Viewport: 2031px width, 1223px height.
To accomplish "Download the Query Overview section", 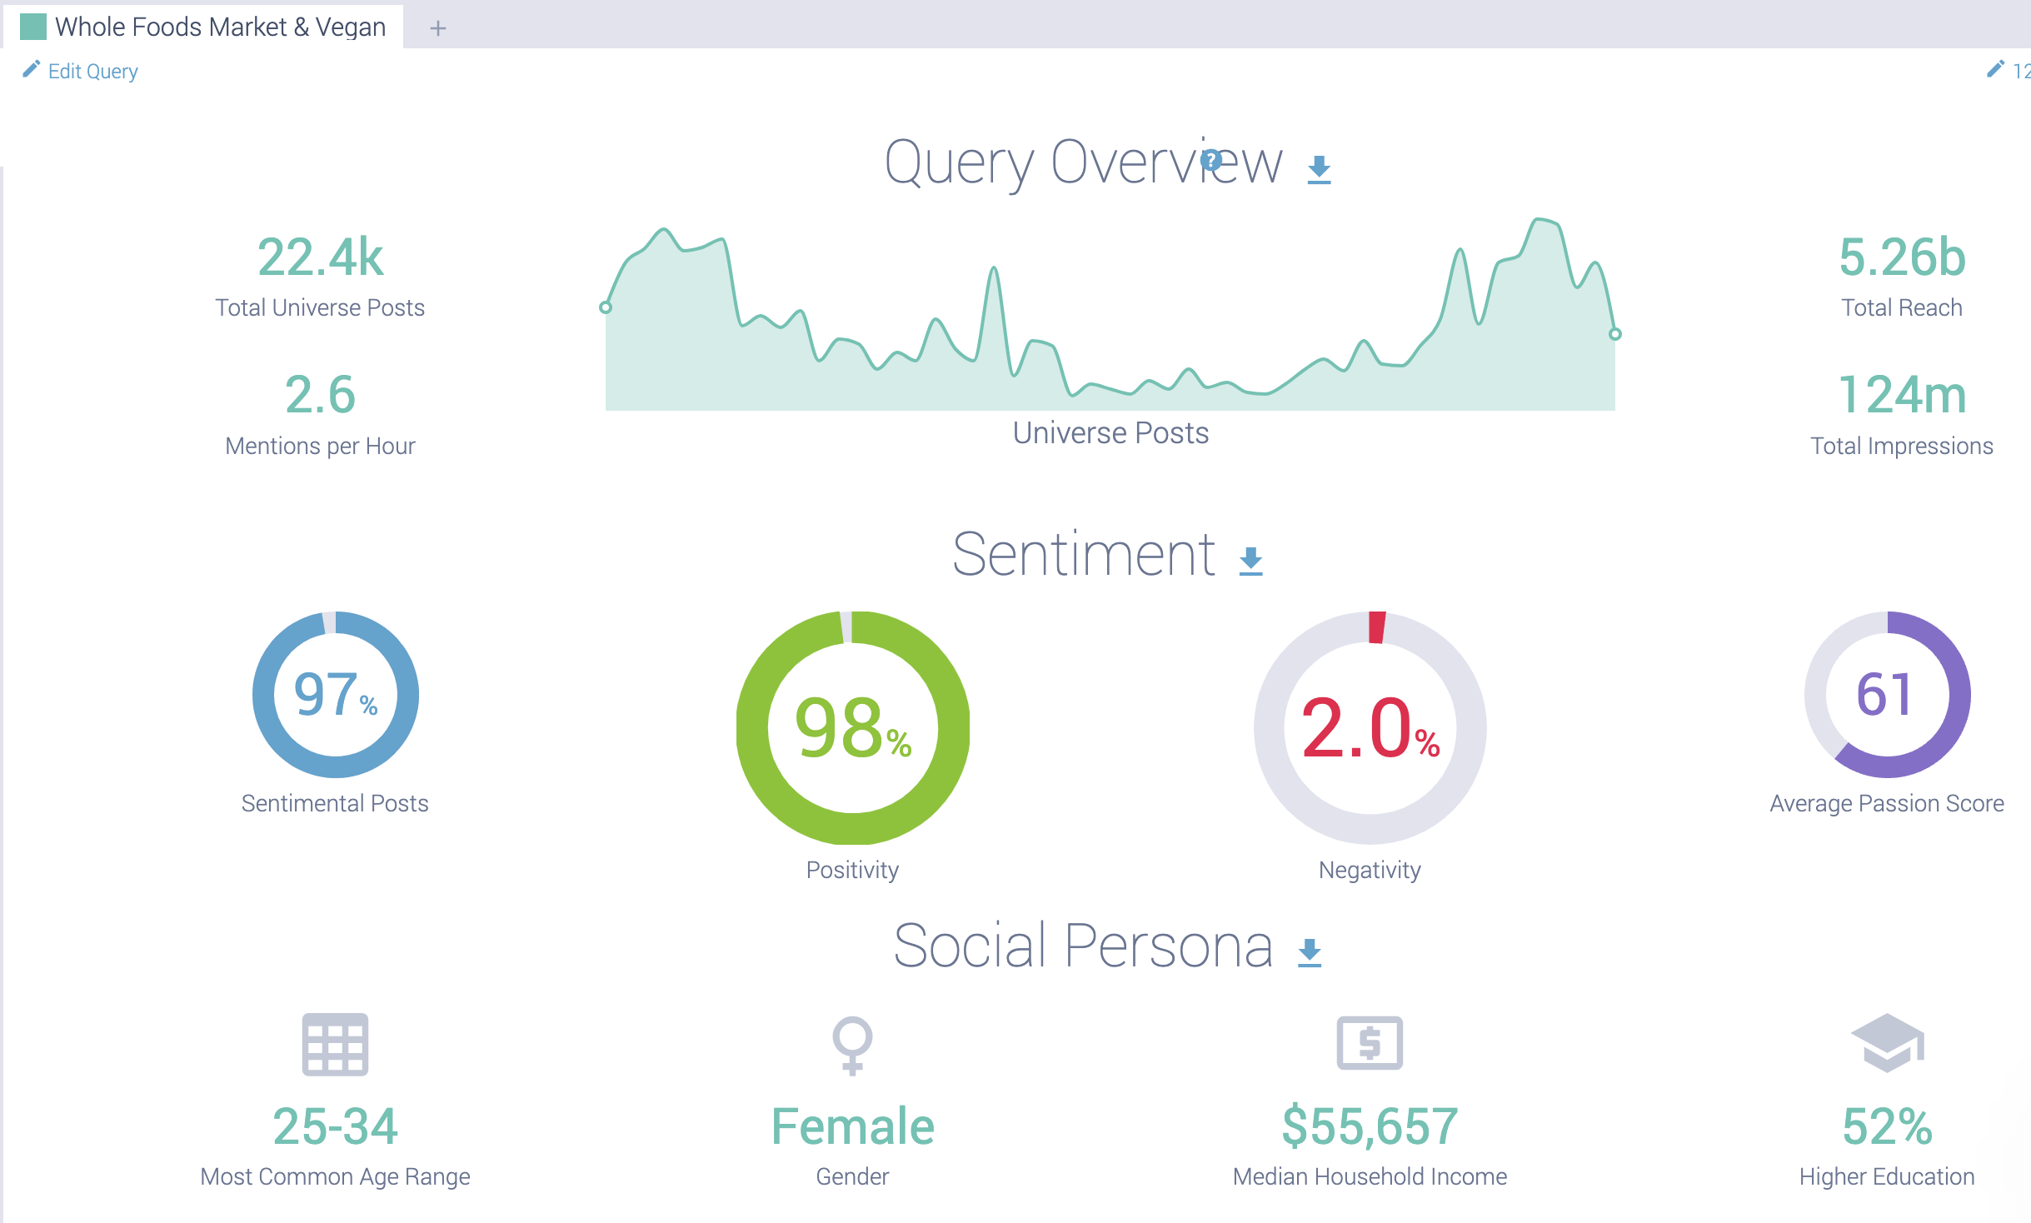I will [x=1319, y=169].
